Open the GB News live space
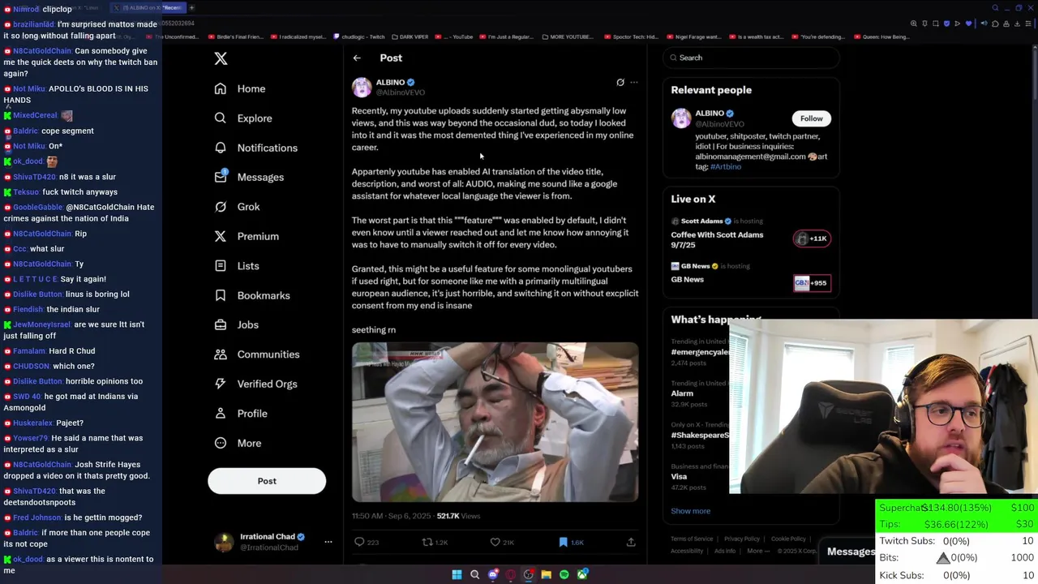 point(687,279)
